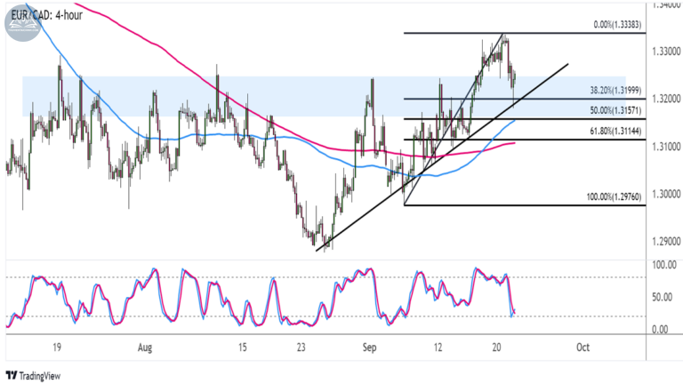The height and width of the screenshot is (384, 683).
Task: Click the TradingView logo at bottom left
Action: point(33,376)
